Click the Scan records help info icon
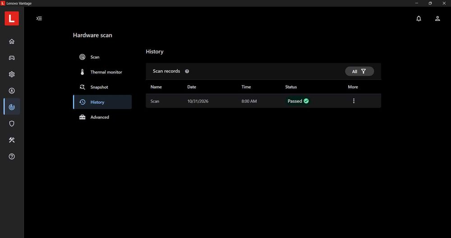 pyautogui.click(x=187, y=71)
